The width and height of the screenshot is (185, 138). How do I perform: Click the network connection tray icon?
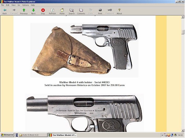coord(165,135)
